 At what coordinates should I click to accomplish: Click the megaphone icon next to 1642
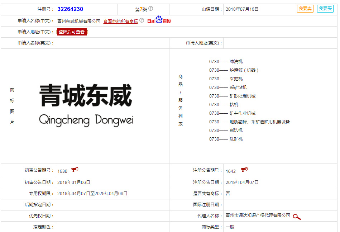pyautogui.click(x=244, y=170)
